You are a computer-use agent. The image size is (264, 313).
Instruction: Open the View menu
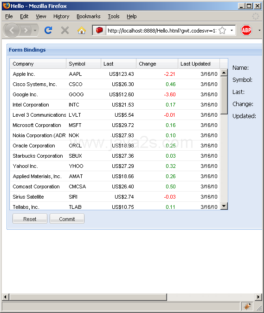[x=41, y=16]
